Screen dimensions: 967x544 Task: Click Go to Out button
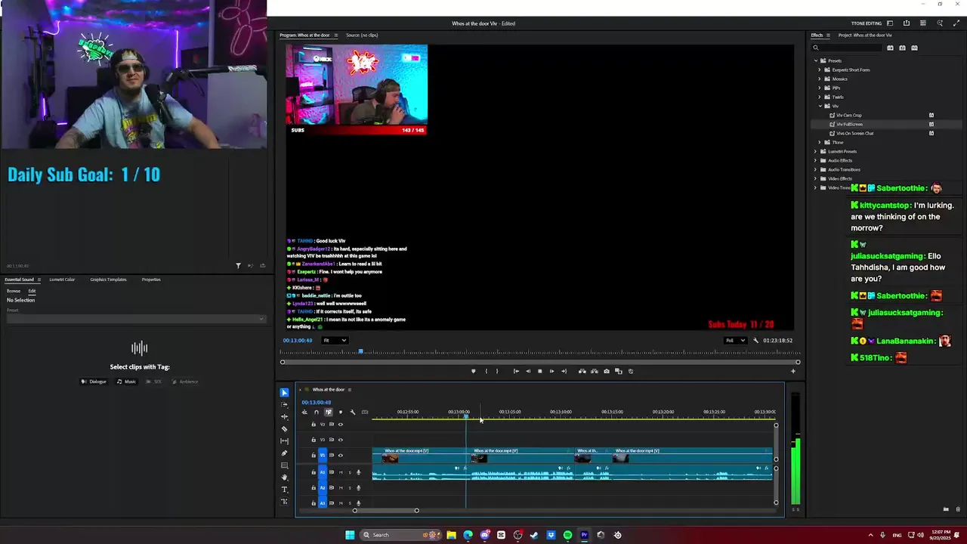click(x=564, y=371)
